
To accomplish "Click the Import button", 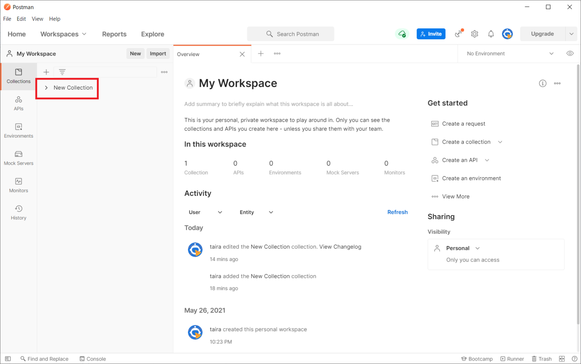I will [x=158, y=54].
